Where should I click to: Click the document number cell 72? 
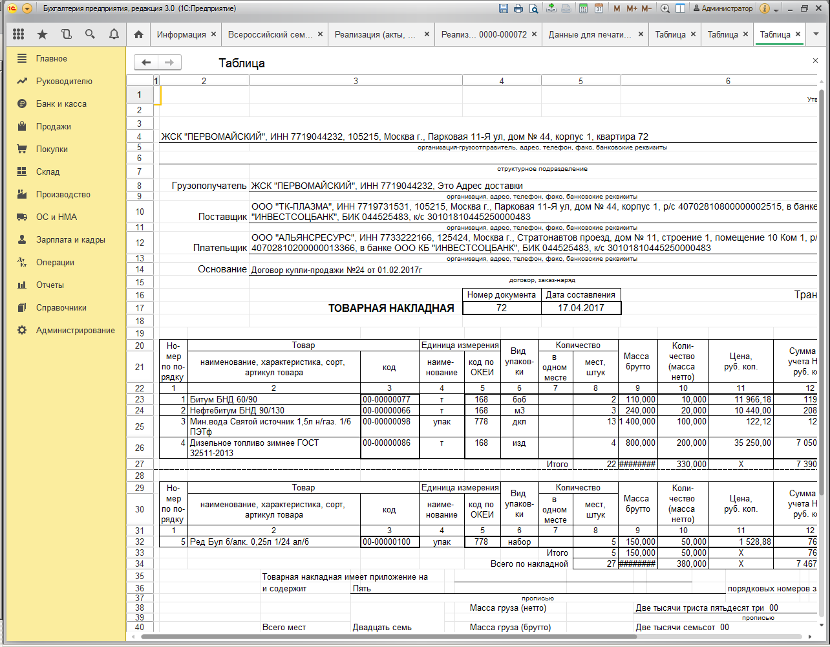502,308
